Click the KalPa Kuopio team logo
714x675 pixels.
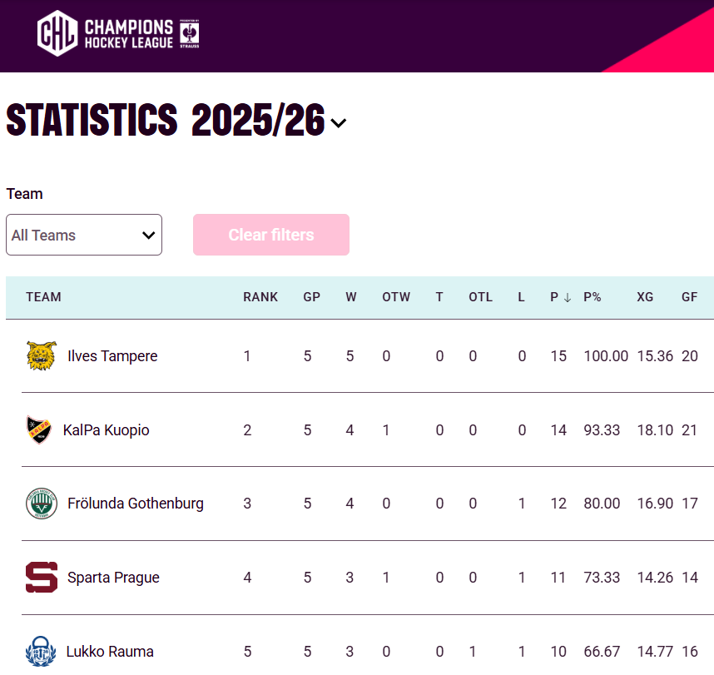tap(38, 430)
